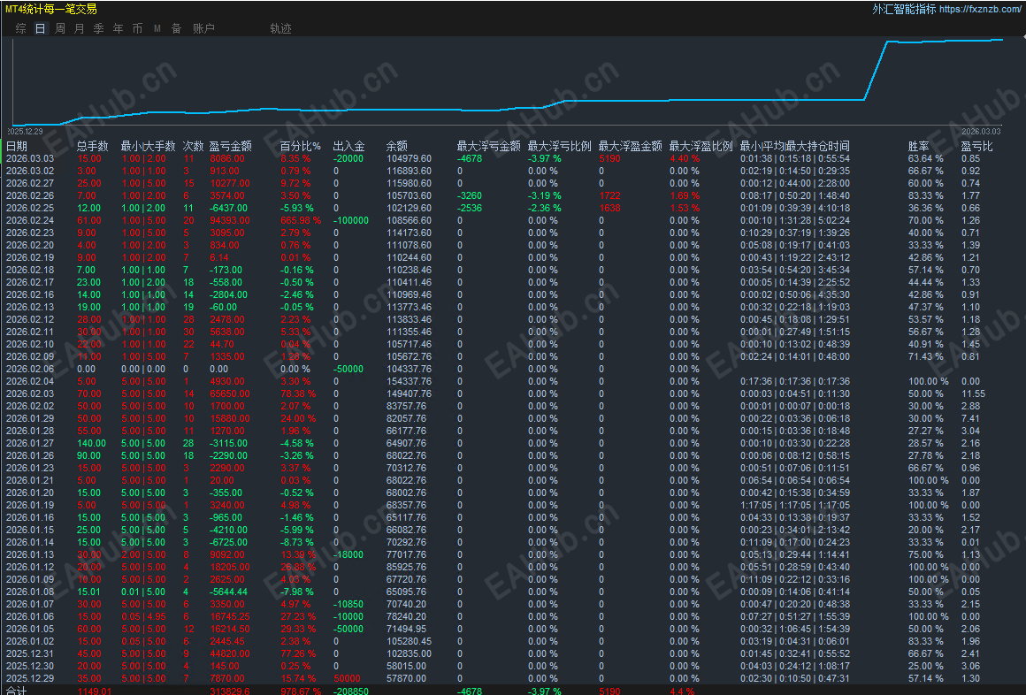Click the 最大浮盈金额 column header
Screen dimensions: 1026x695
click(x=630, y=146)
